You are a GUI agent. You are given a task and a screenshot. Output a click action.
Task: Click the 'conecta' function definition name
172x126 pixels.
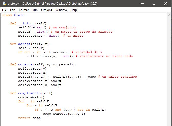25,64
